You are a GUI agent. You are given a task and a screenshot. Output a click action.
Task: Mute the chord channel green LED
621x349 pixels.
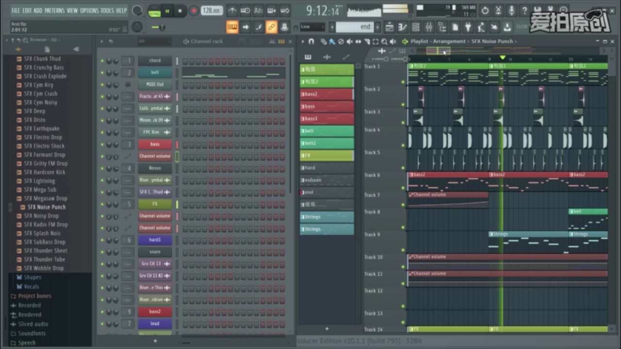pyautogui.click(x=102, y=61)
